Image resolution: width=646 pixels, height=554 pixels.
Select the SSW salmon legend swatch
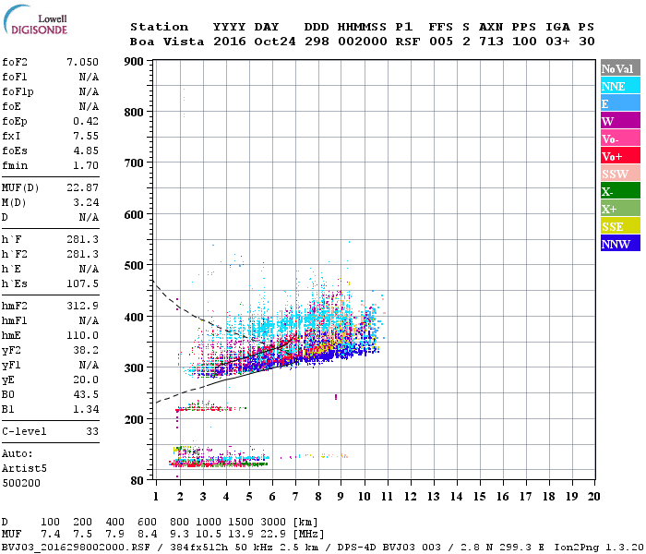[x=620, y=174]
